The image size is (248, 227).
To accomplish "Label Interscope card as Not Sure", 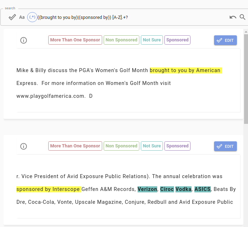I will pyautogui.click(x=152, y=146).
